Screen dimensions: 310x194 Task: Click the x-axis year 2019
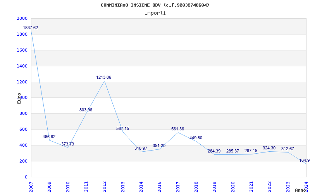(x=215, y=187)
